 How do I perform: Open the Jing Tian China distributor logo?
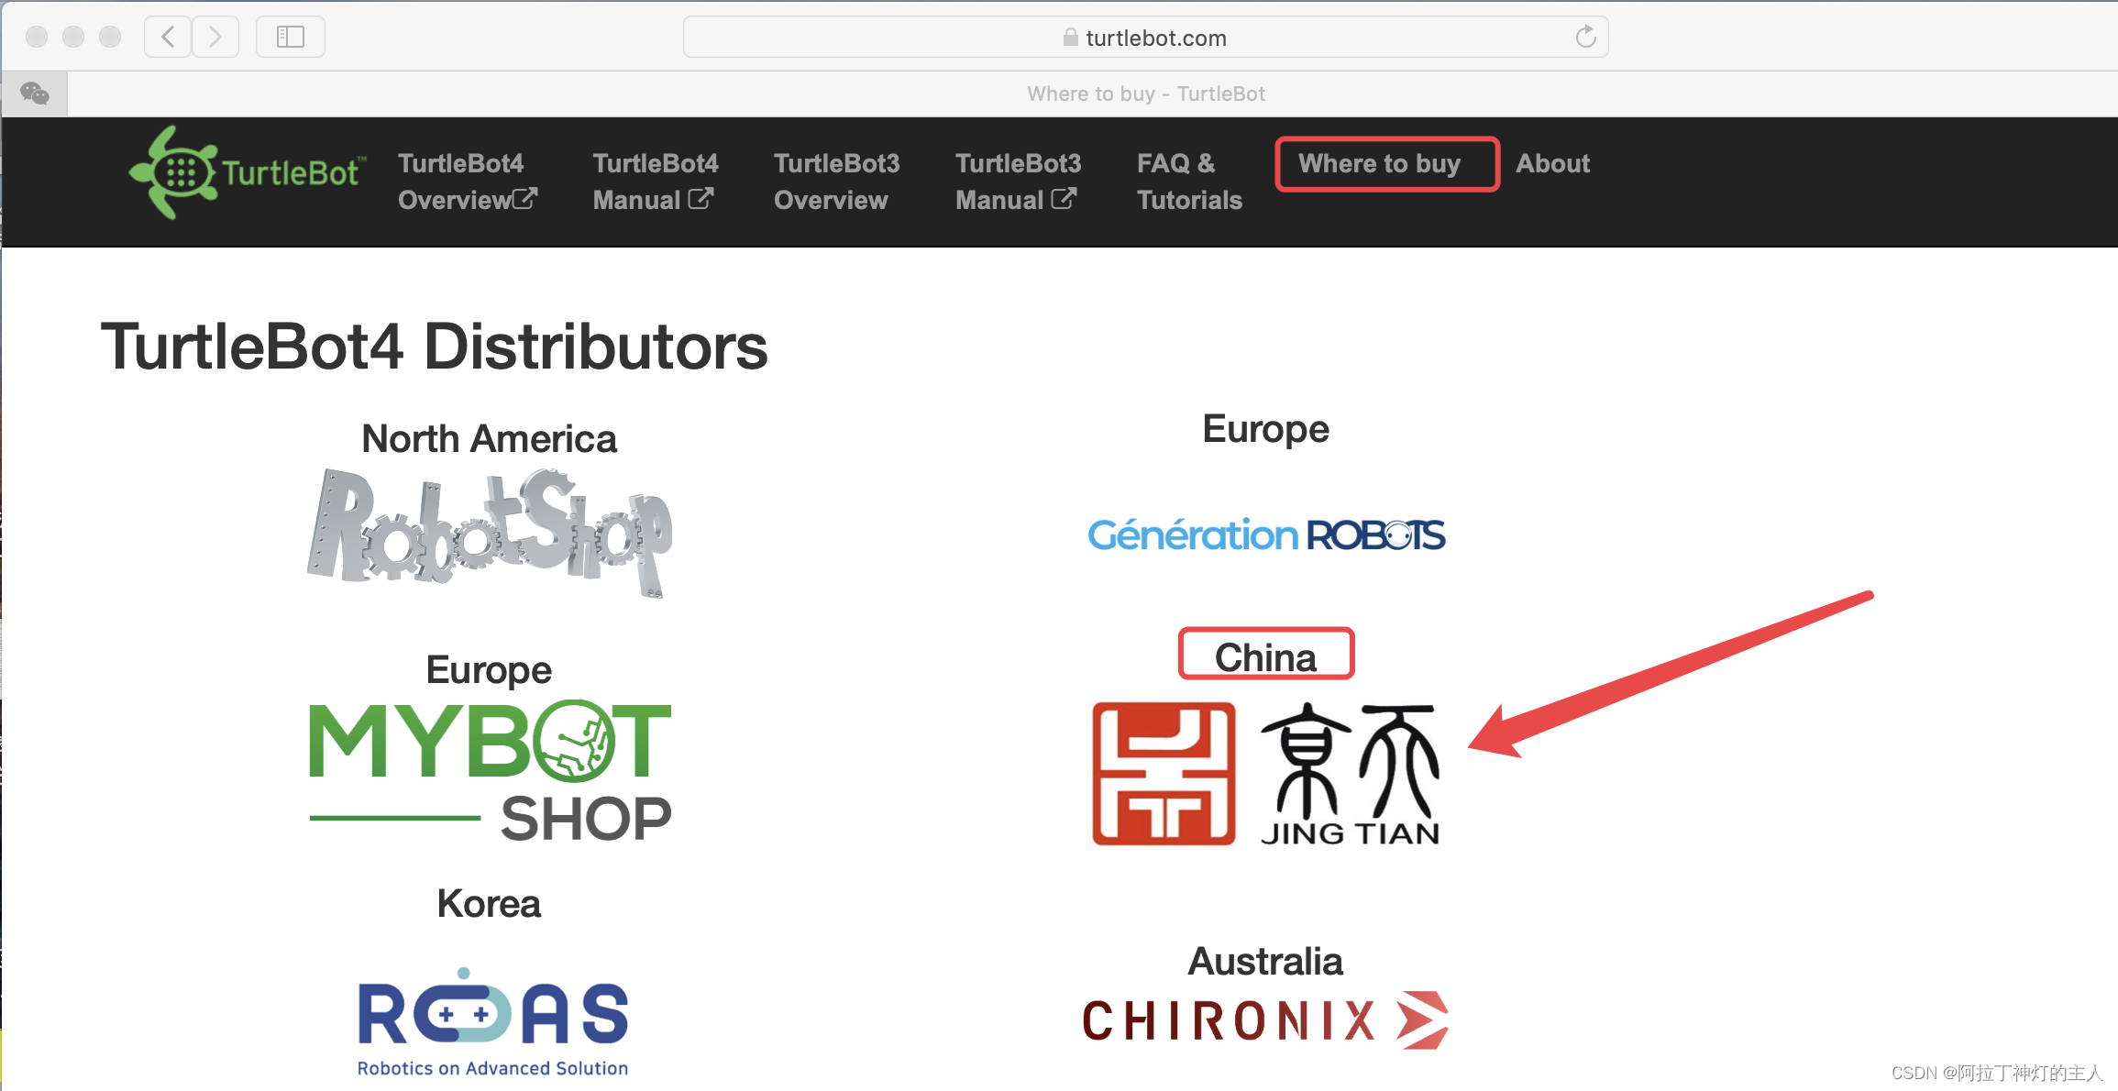(1265, 773)
